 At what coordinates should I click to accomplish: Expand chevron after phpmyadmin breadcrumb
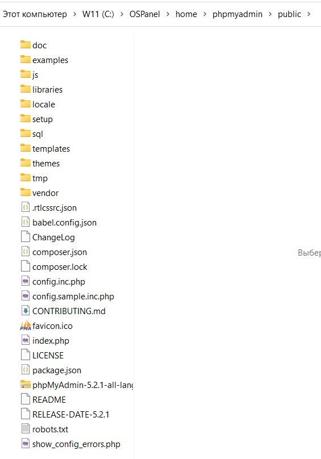tap(270, 14)
